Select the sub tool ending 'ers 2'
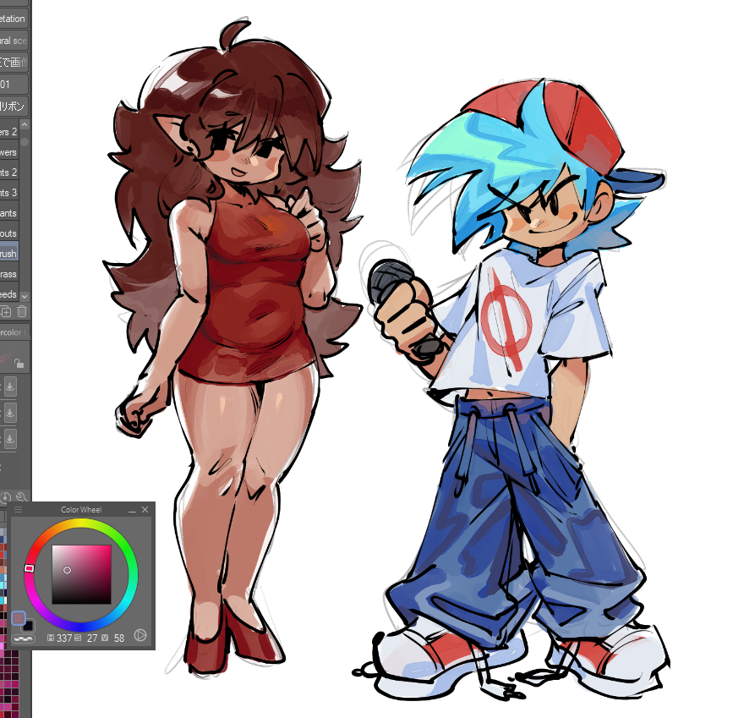 pyautogui.click(x=9, y=132)
